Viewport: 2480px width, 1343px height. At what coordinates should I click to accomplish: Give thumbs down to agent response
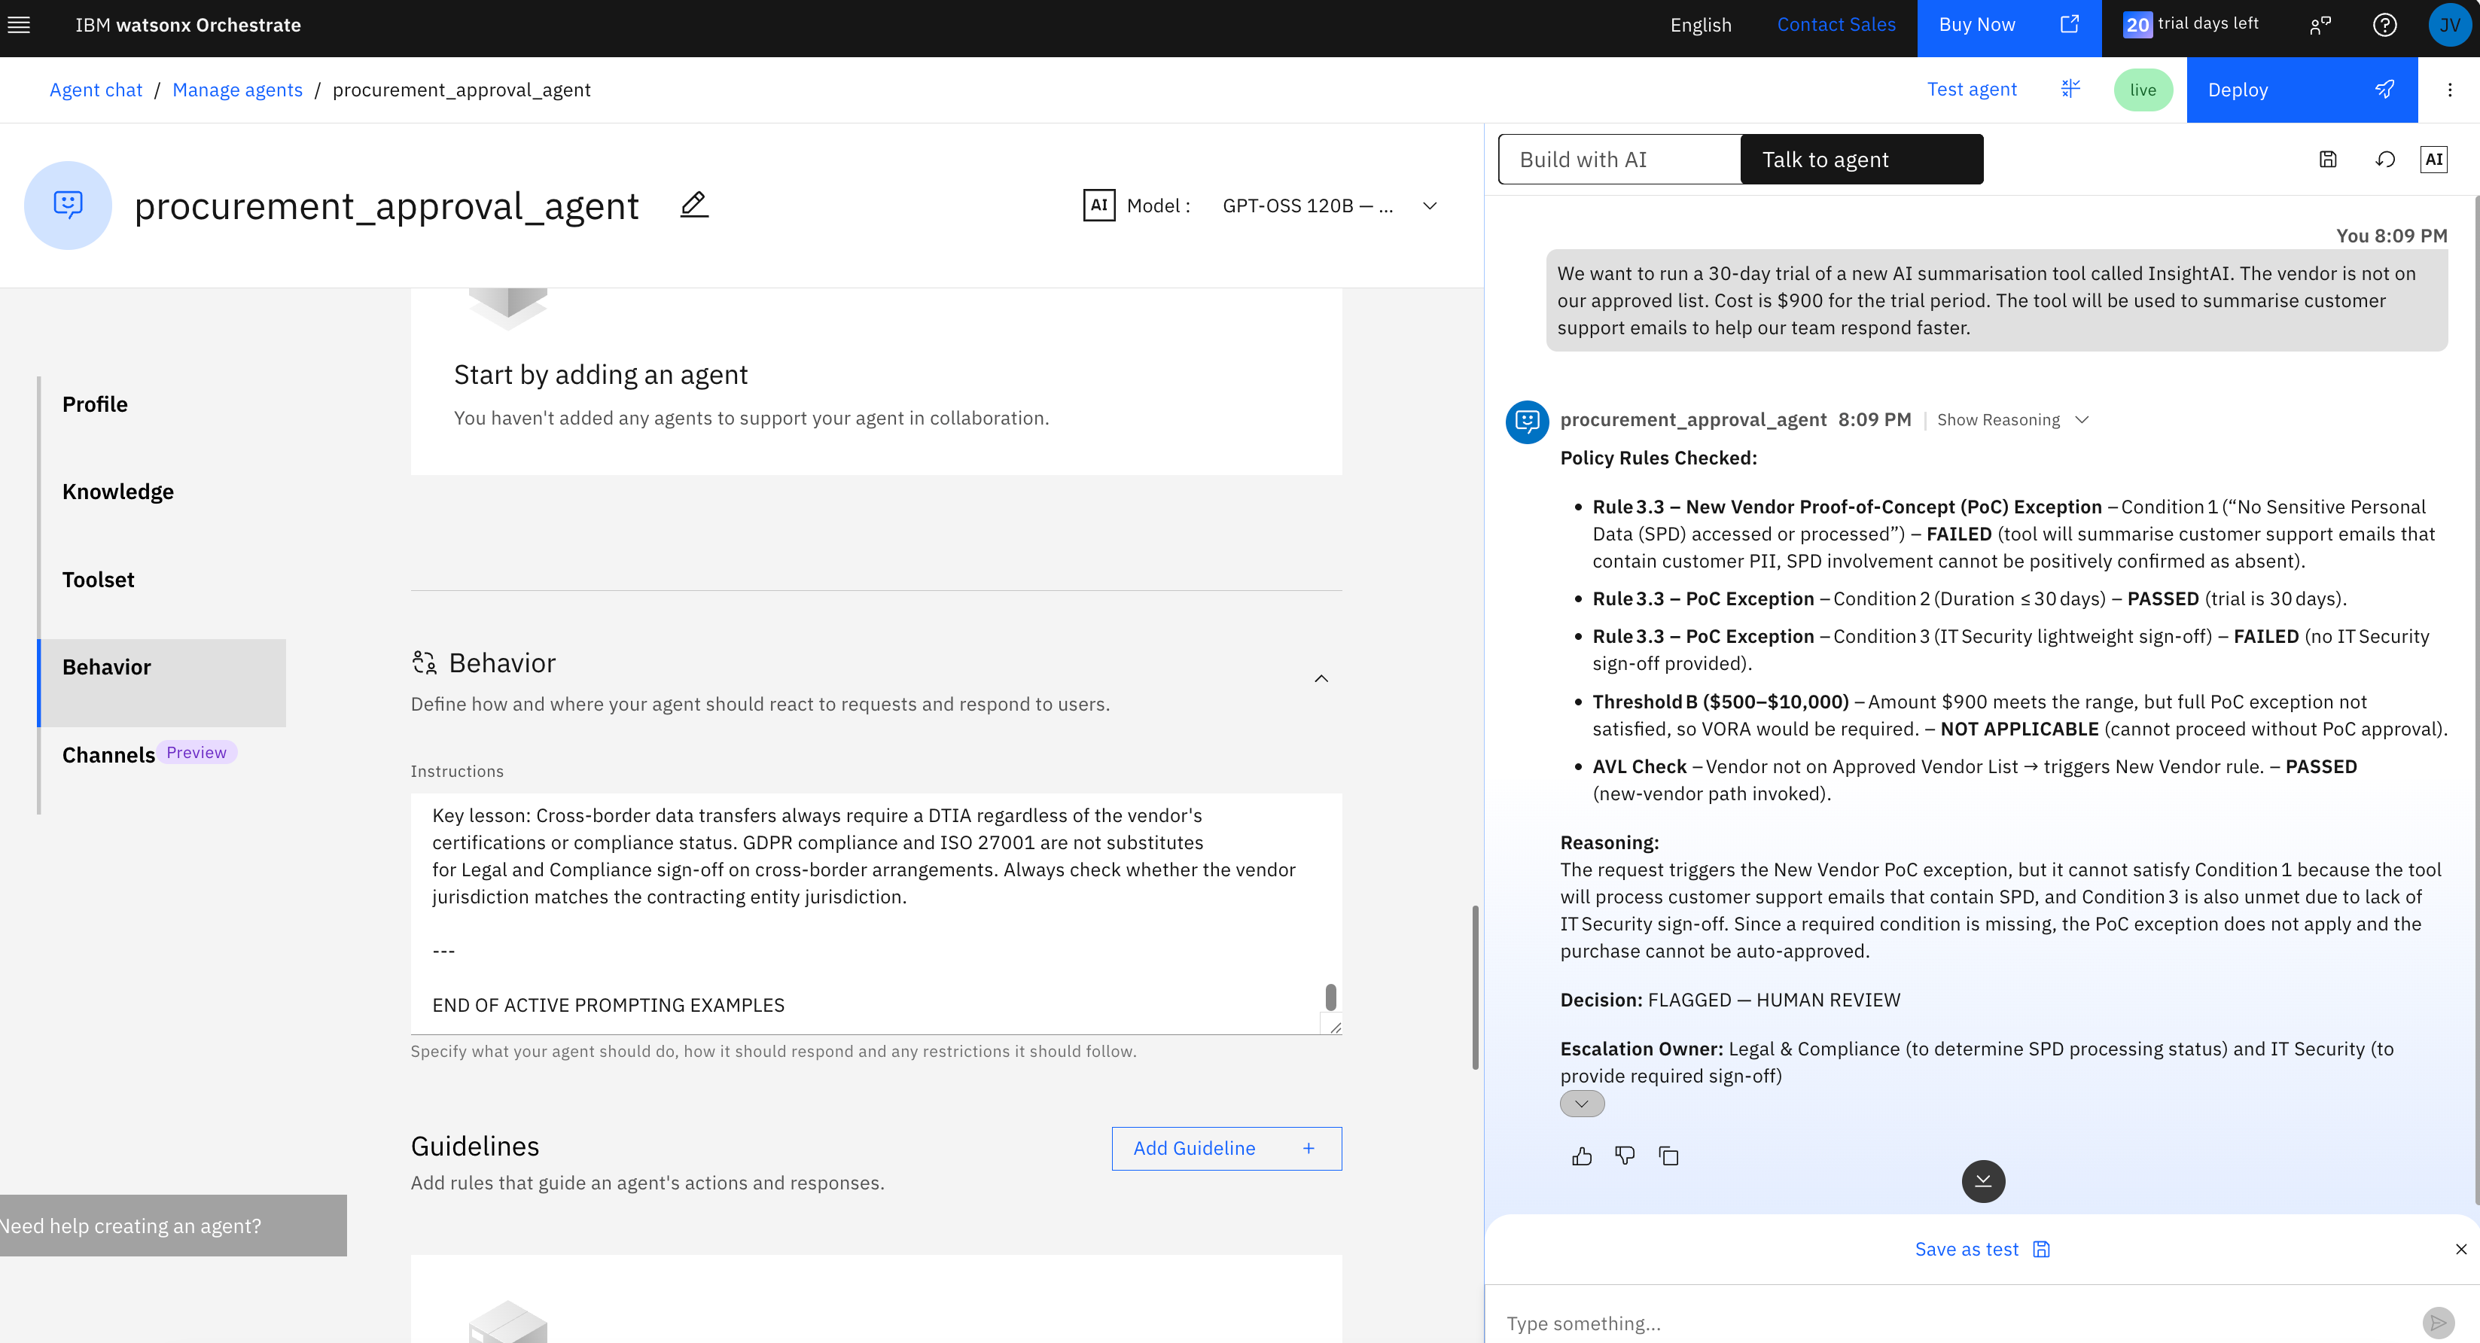(x=1625, y=1156)
